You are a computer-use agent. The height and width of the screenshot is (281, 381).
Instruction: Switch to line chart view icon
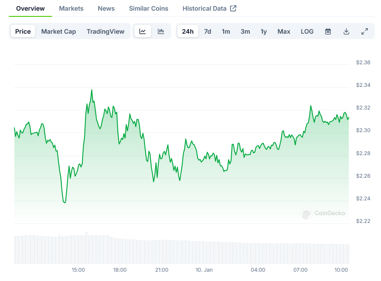tap(143, 31)
